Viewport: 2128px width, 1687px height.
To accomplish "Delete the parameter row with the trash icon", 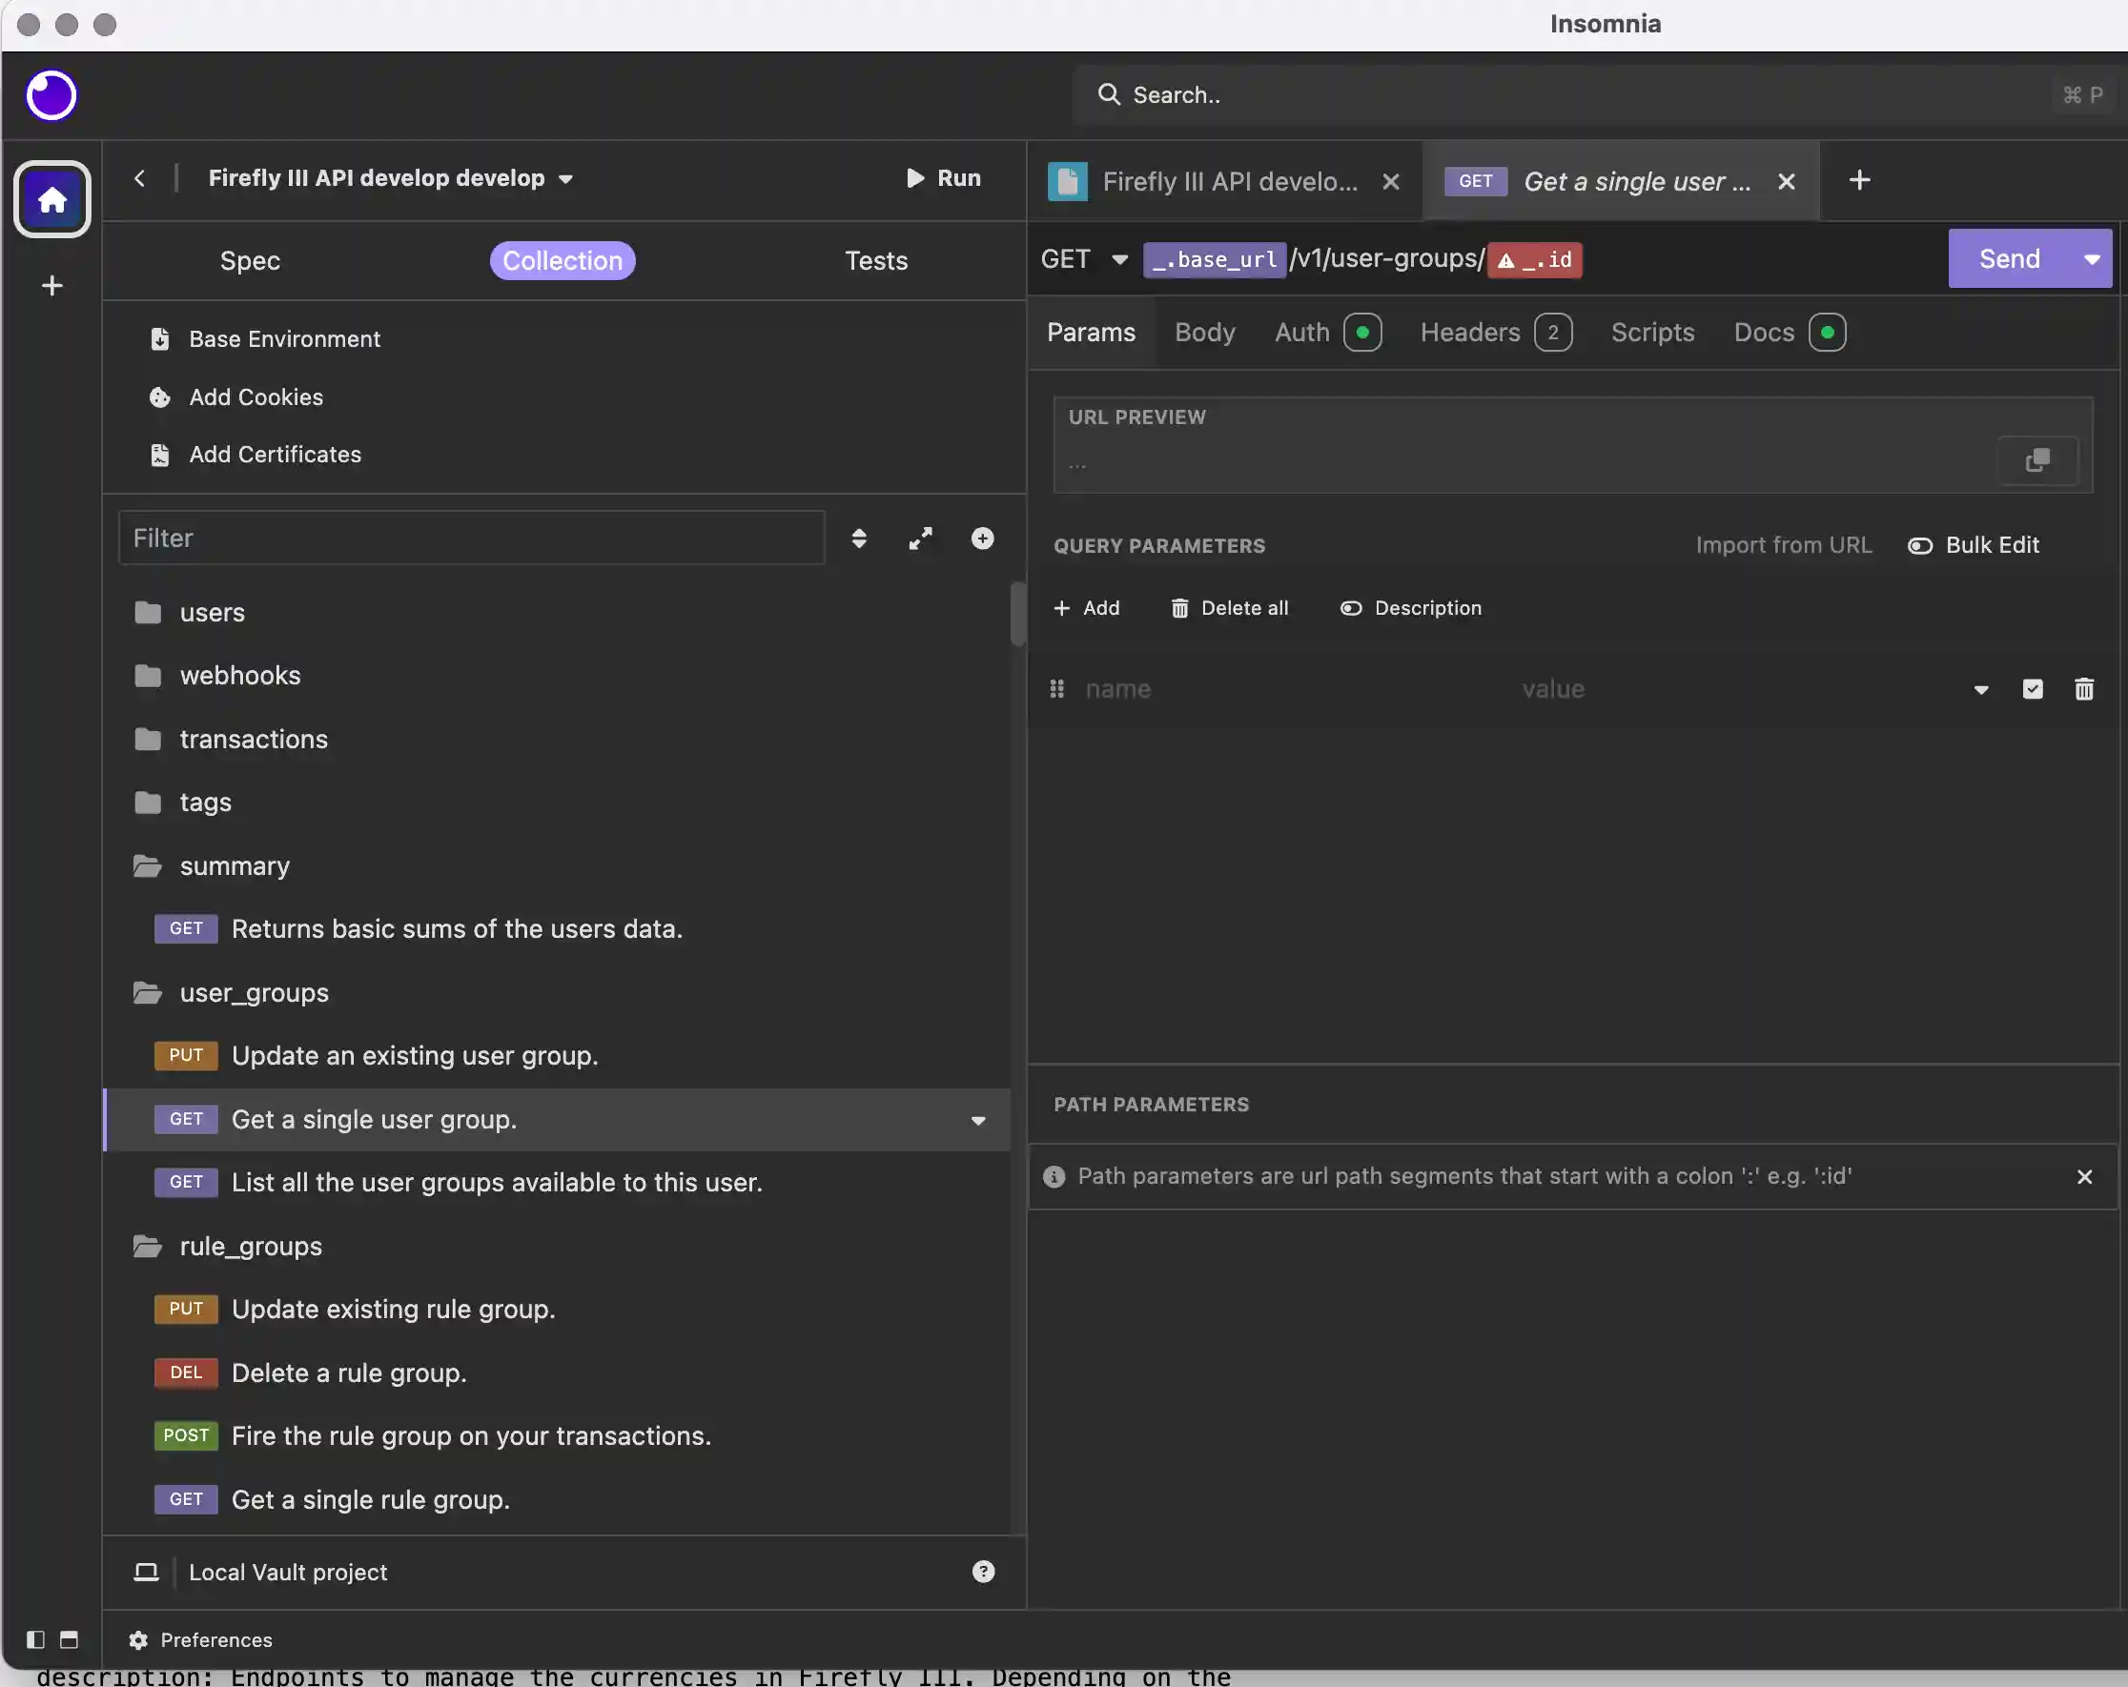I will pyautogui.click(x=2084, y=688).
